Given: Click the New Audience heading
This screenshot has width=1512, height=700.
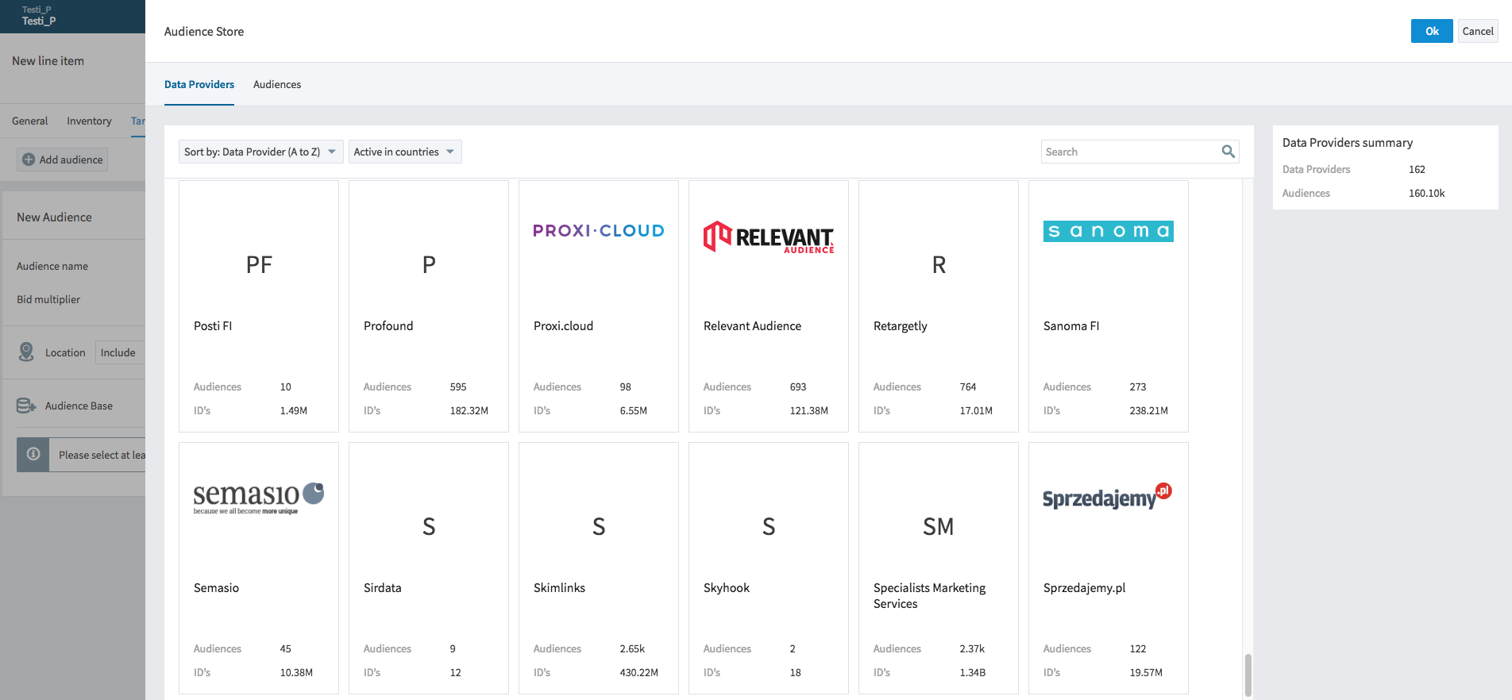Looking at the screenshot, I should (54, 217).
